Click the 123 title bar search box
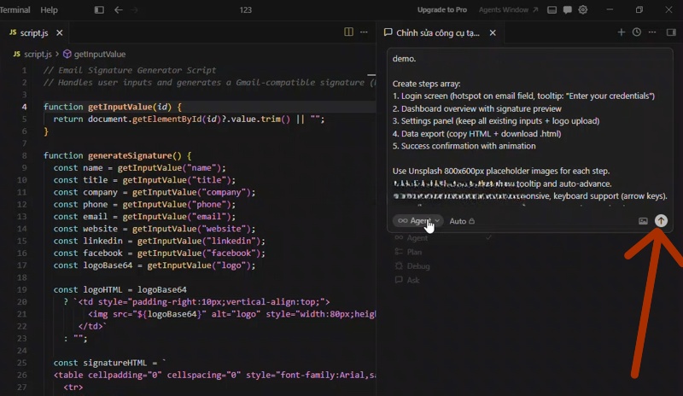Screen dimensions: 683x396 (246, 10)
